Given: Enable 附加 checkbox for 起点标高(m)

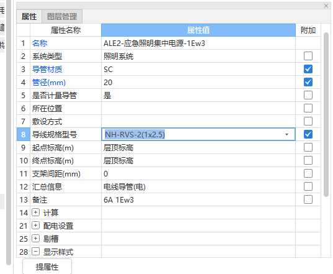Looking at the screenshot, I should [x=308, y=147].
